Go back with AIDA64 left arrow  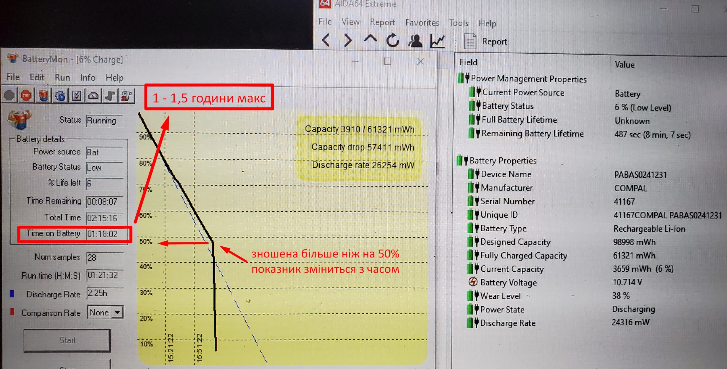[326, 40]
